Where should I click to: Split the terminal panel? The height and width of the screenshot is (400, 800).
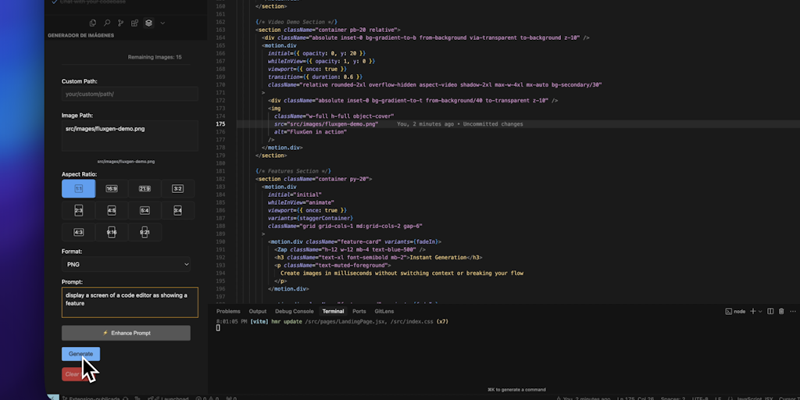tap(770, 311)
